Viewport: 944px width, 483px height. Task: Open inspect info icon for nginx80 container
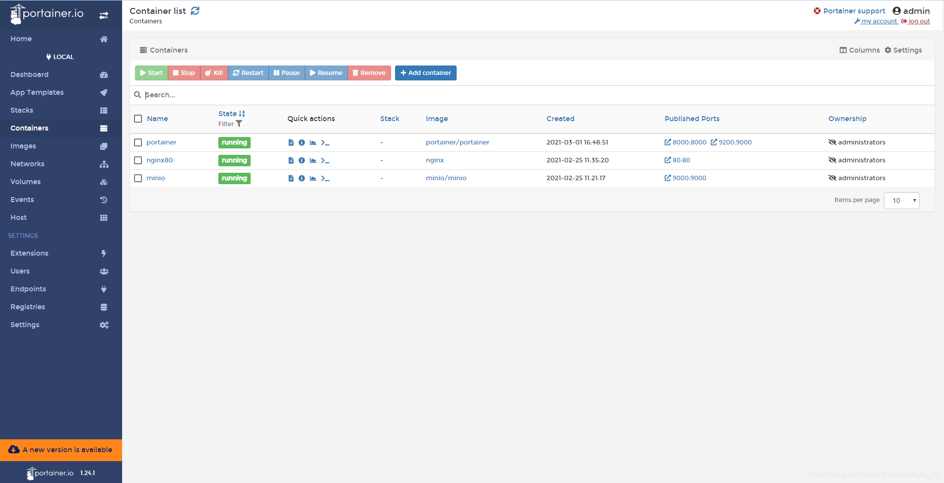[302, 160]
